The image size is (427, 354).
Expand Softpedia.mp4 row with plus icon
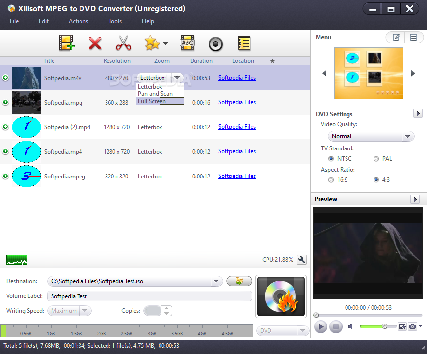[x=5, y=151]
